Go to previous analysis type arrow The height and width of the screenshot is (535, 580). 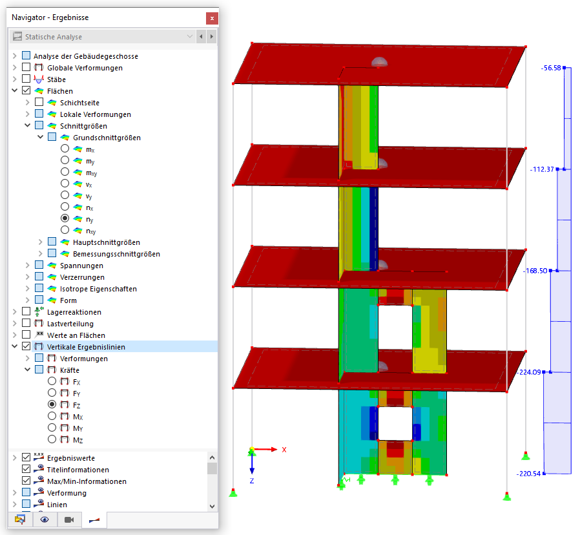click(201, 36)
